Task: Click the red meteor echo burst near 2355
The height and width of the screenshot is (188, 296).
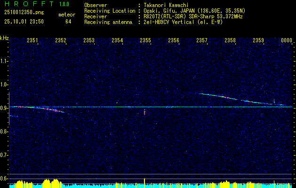Action: pyautogui.click(x=144, y=112)
